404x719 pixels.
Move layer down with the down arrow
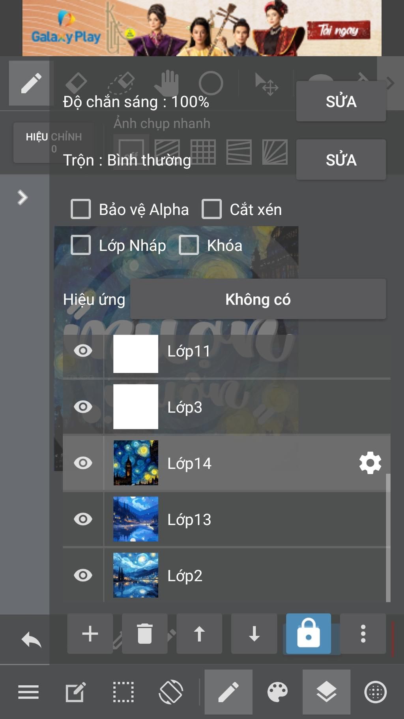pos(254,634)
